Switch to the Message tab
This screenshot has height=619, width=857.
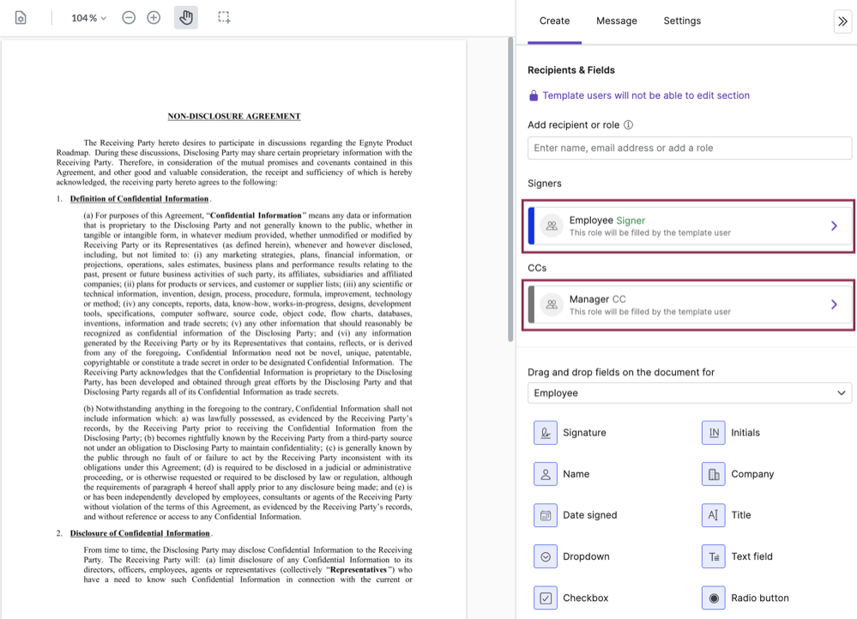click(617, 21)
